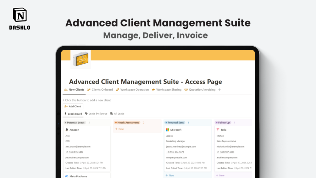Screen dimensions: 316x178
Task: Click the Potential Leads count 2
Action: pyautogui.click(x=89, y=123)
